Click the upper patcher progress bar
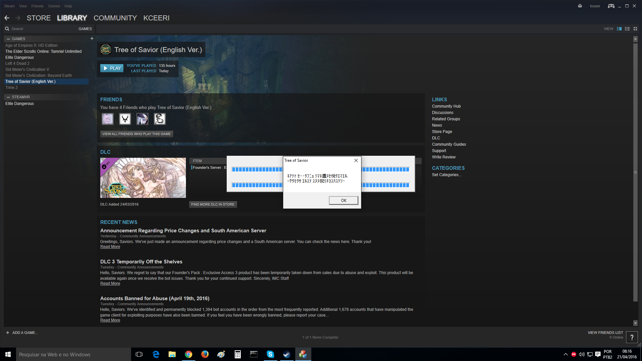 click(257, 169)
